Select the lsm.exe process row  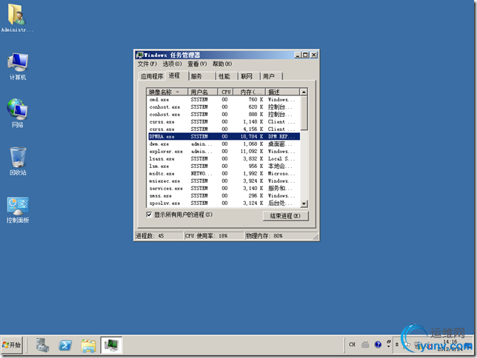coord(224,166)
